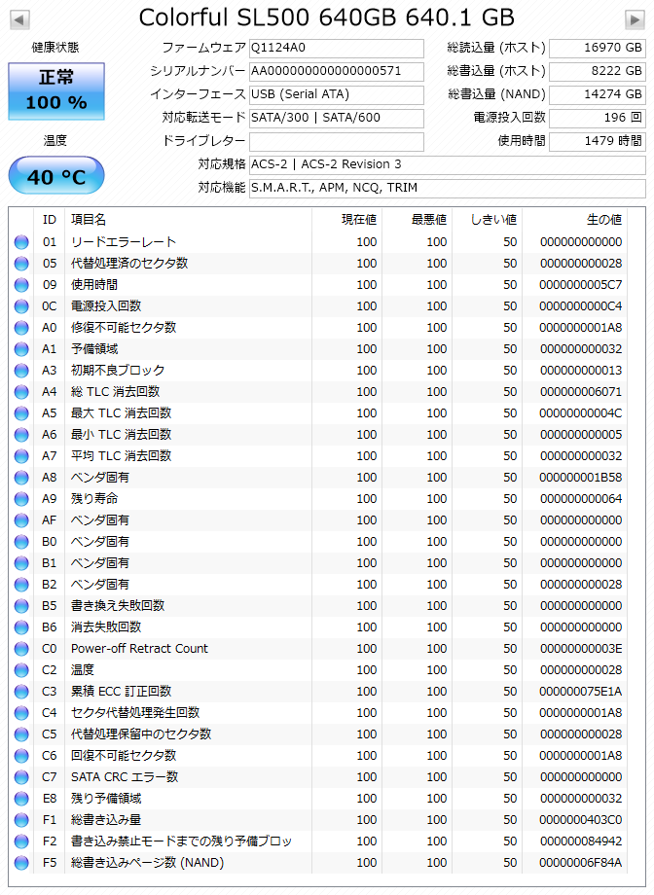Click status icon for C7 SATA CRC エラー数

pos(21,777)
